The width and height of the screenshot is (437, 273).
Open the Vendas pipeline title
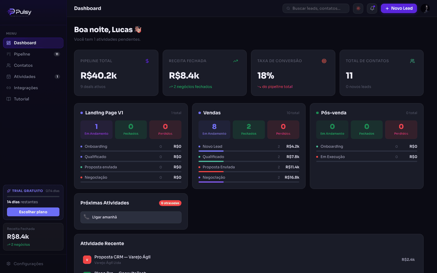[x=212, y=113]
